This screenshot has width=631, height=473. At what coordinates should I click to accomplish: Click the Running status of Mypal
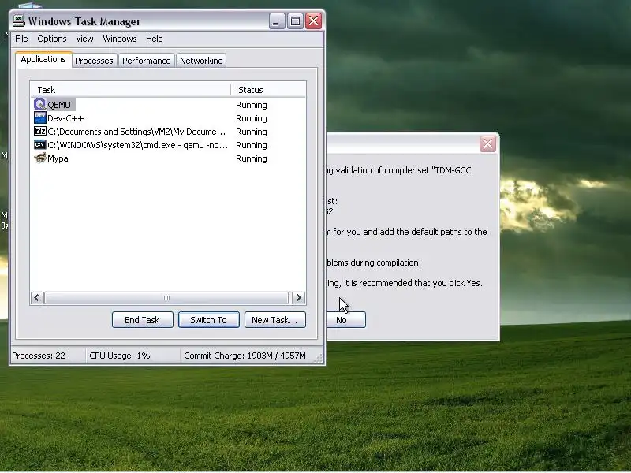click(252, 158)
